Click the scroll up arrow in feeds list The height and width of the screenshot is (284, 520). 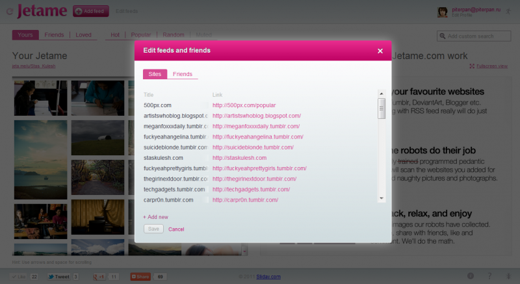point(382,94)
